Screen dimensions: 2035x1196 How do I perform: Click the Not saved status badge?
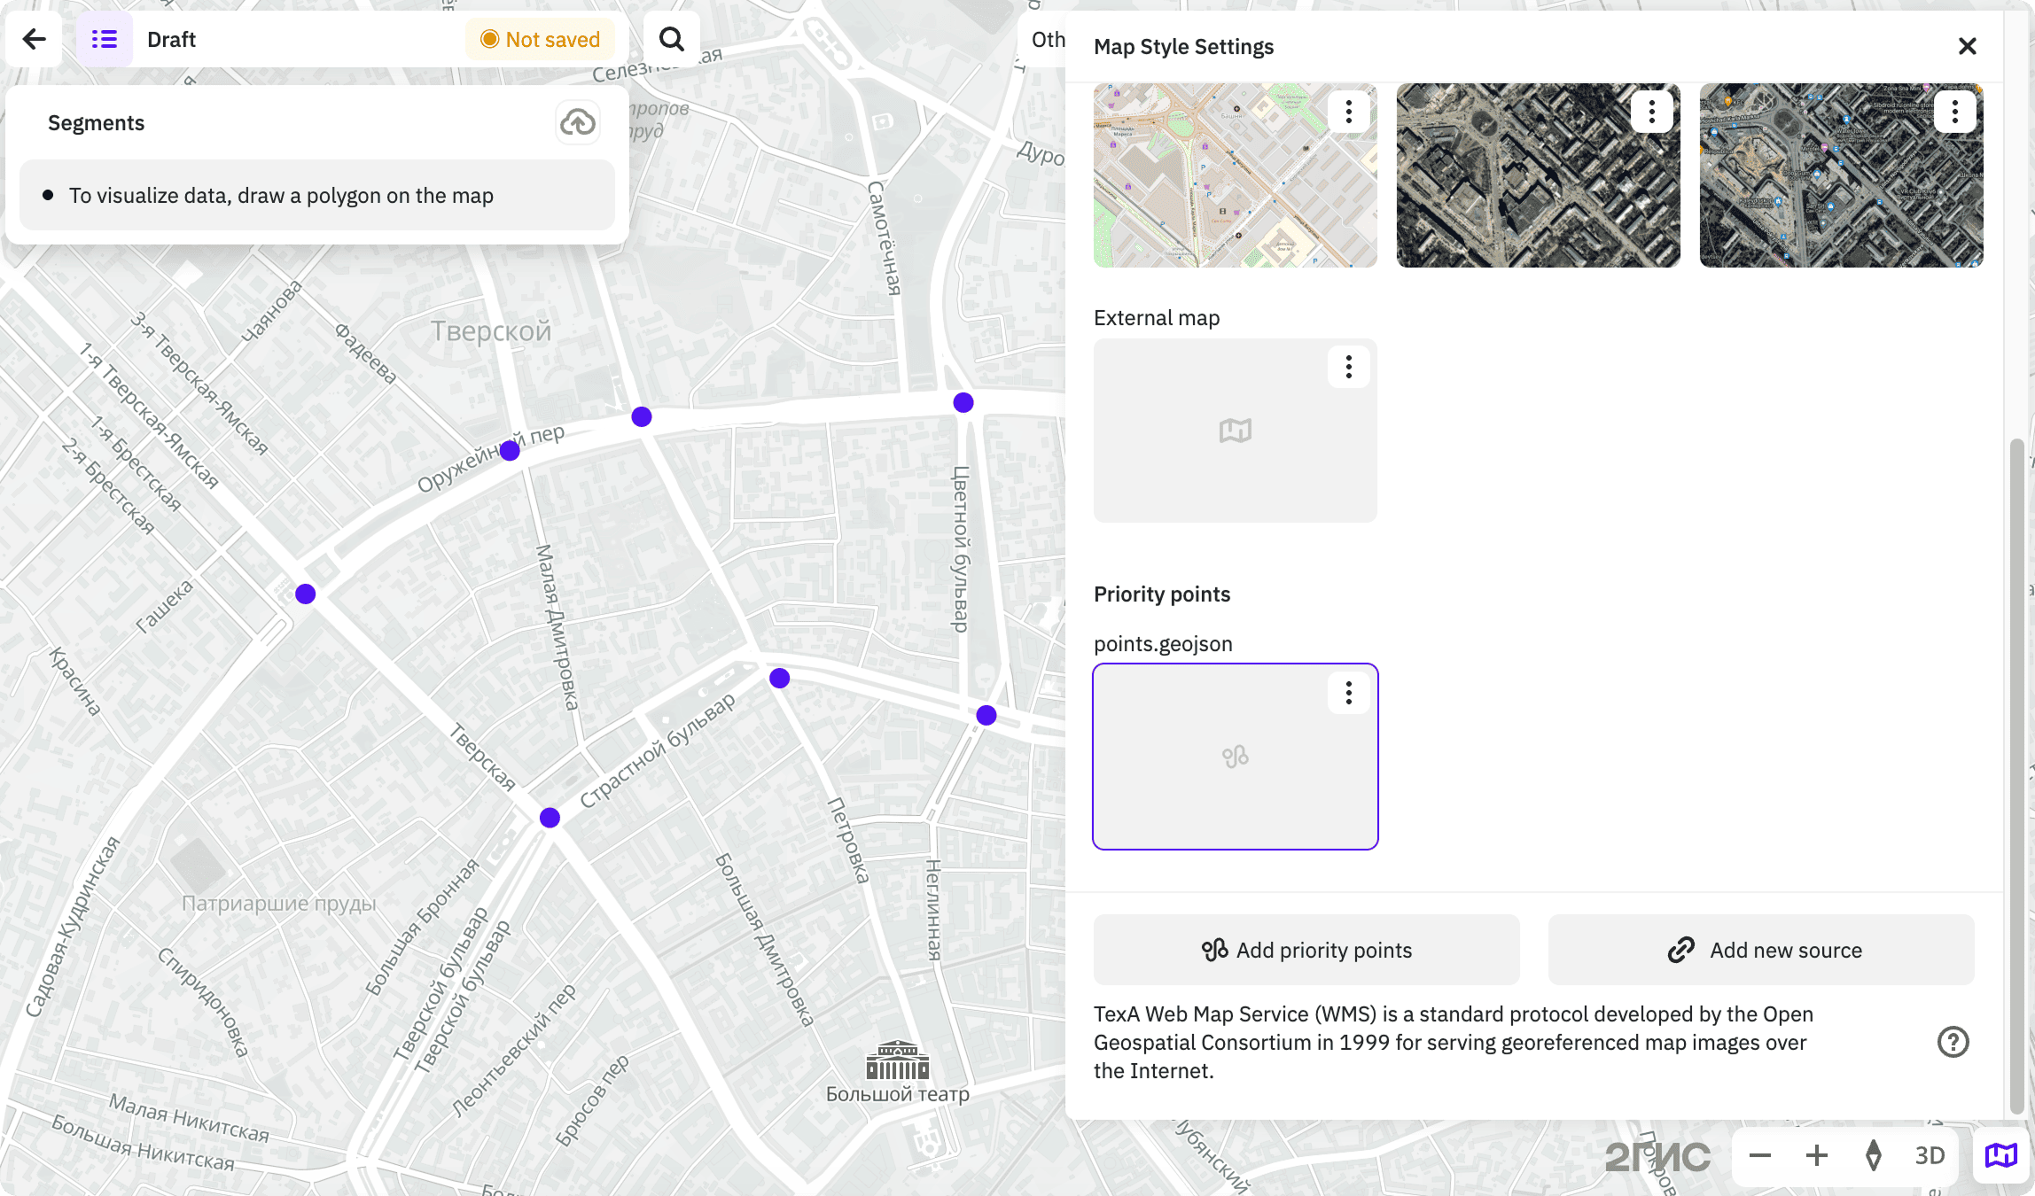tap(540, 39)
